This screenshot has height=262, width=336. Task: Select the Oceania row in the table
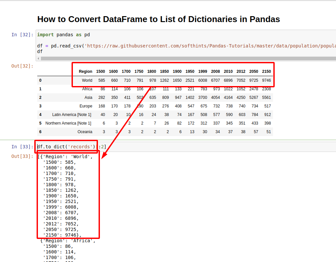[x=85, y=131]
